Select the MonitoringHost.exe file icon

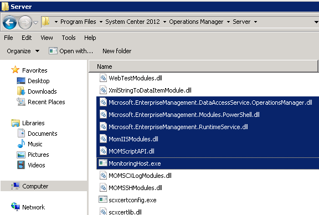click(x=103, y=163)
